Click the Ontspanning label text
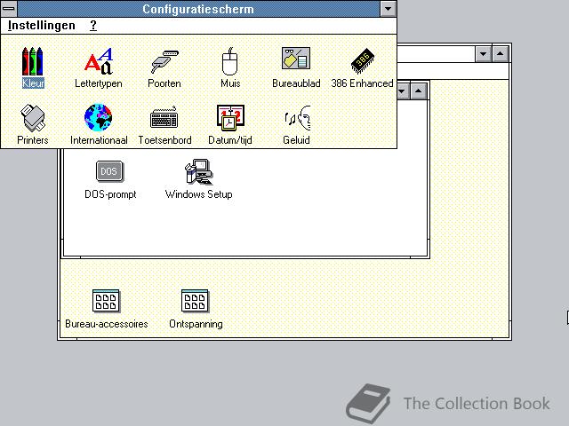 coord(196,324)
